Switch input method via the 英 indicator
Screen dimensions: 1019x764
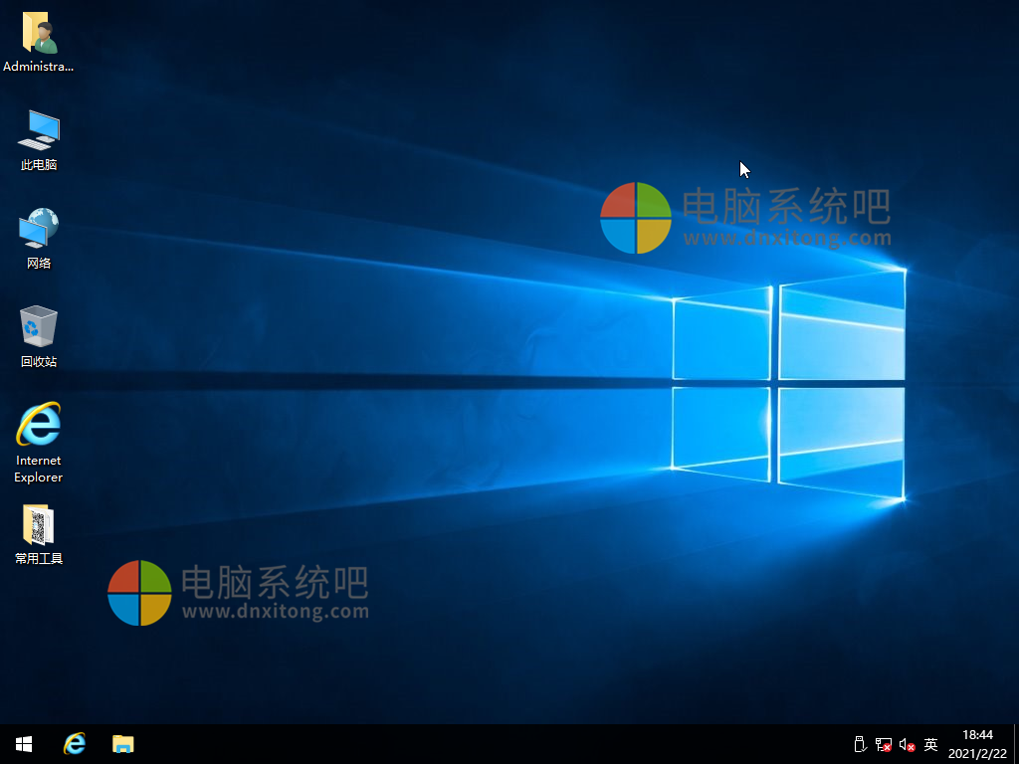click(x=929, y=743)
